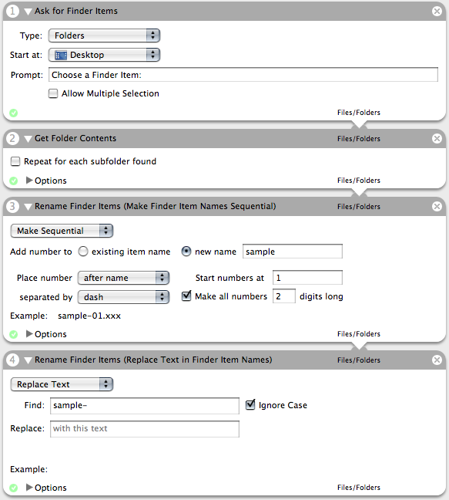Image resolution: width=449 pixels, height=500 pixels.
Task: Collapse the Ask for Finder Items action
Action: pyautogui.click(x=28, y=12)
